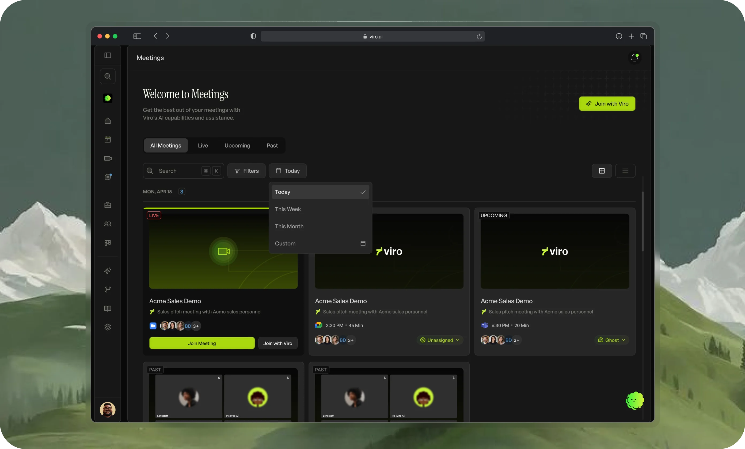
Task: Open the AI sparkle sidebar icon
Action: pos(108,270)
